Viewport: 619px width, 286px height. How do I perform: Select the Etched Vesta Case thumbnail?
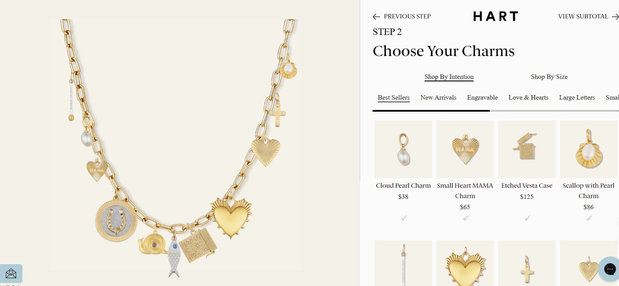527,149
